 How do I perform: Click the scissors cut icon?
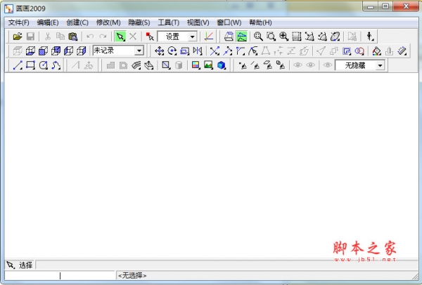pos(48,37)
